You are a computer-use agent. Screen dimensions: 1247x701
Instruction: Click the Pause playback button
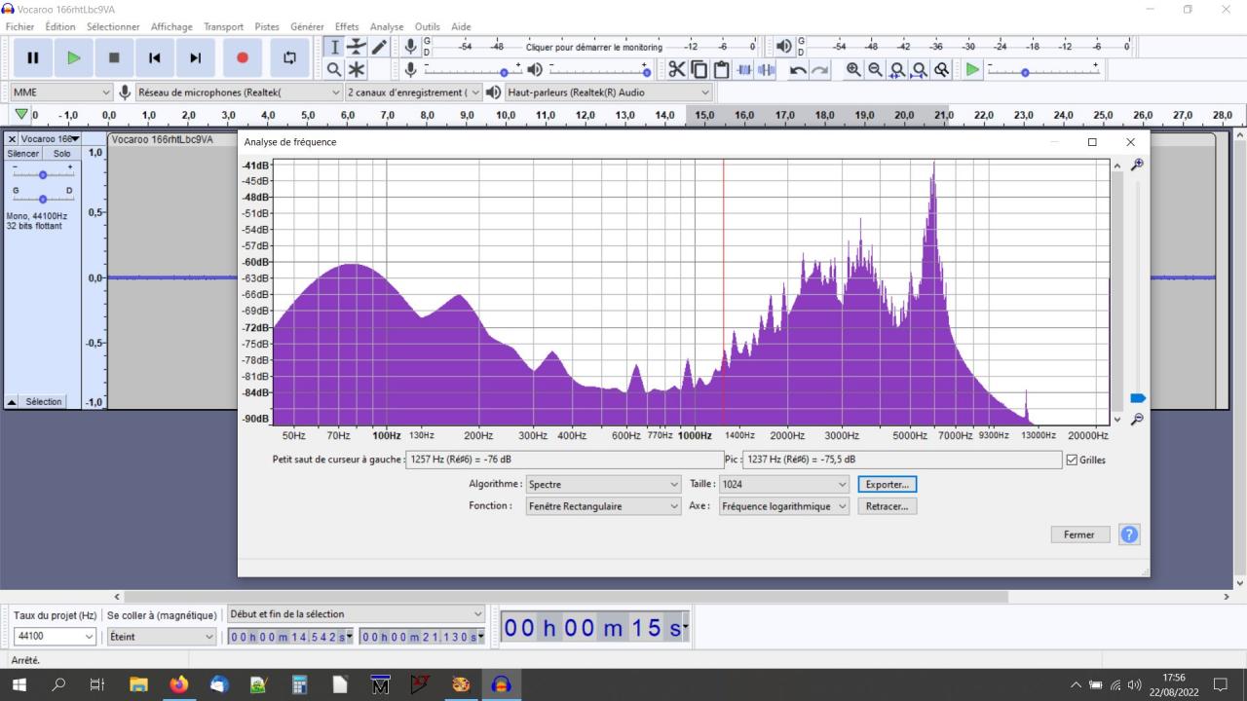pos(33,57)
